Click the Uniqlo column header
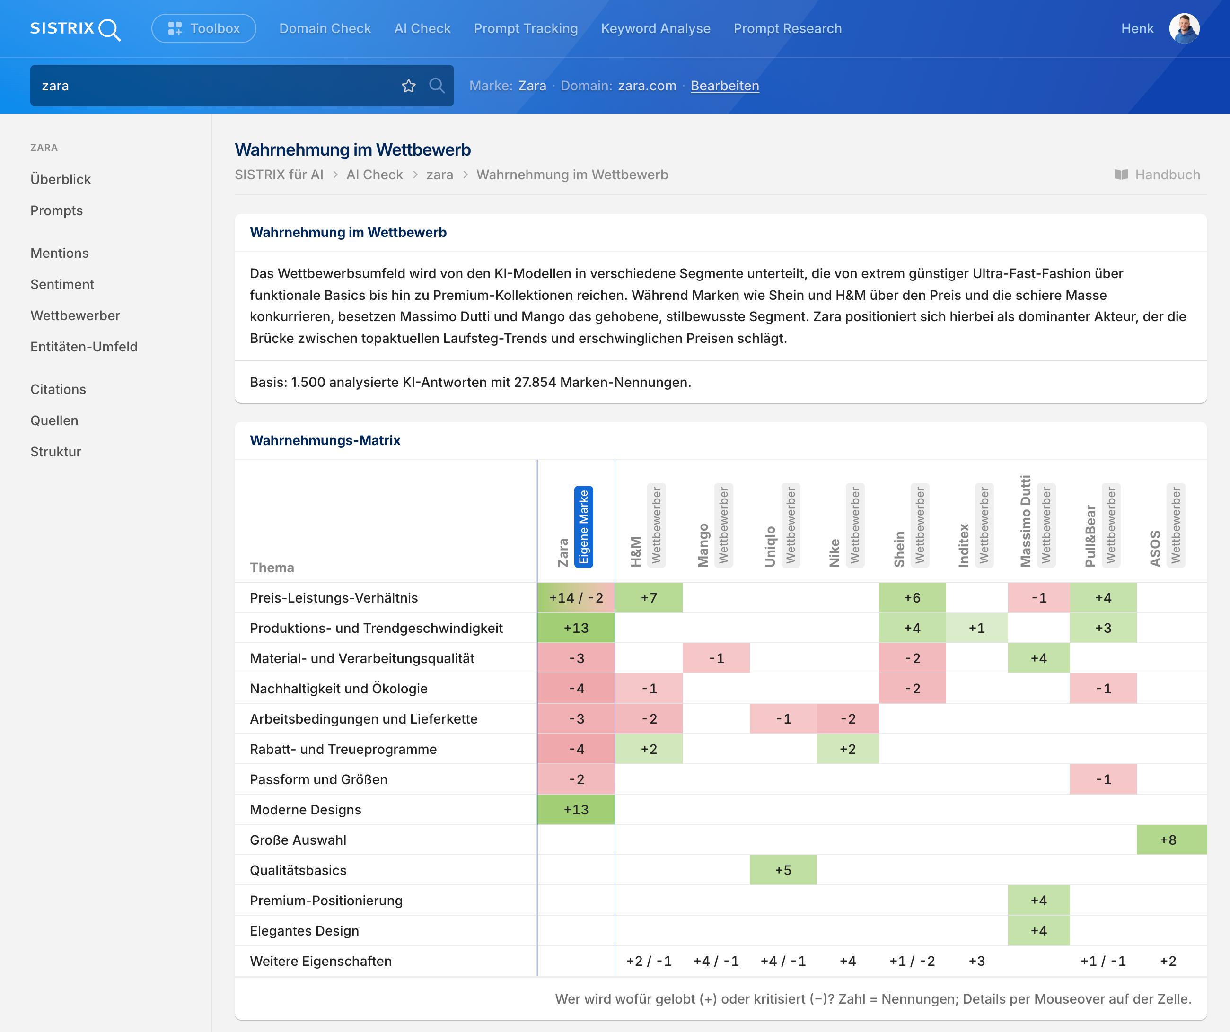The width and height of the screenshot is (1230, 1032). click(770, 546)
